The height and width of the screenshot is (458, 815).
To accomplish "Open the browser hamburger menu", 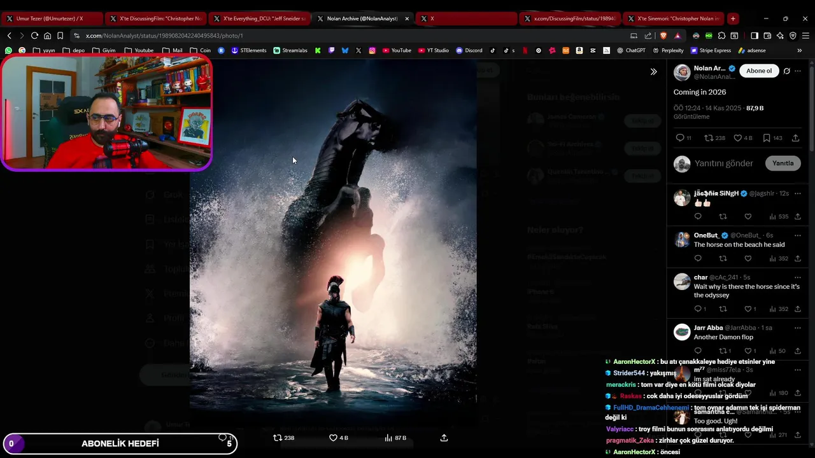I will [805, 36].
